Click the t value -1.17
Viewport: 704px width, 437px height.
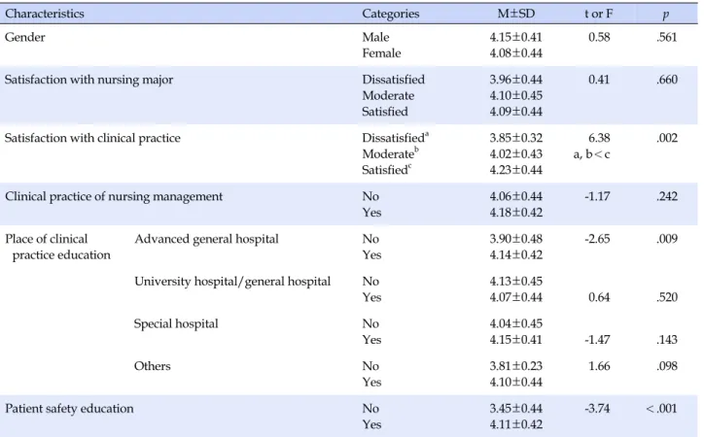(x=597, y=196)
